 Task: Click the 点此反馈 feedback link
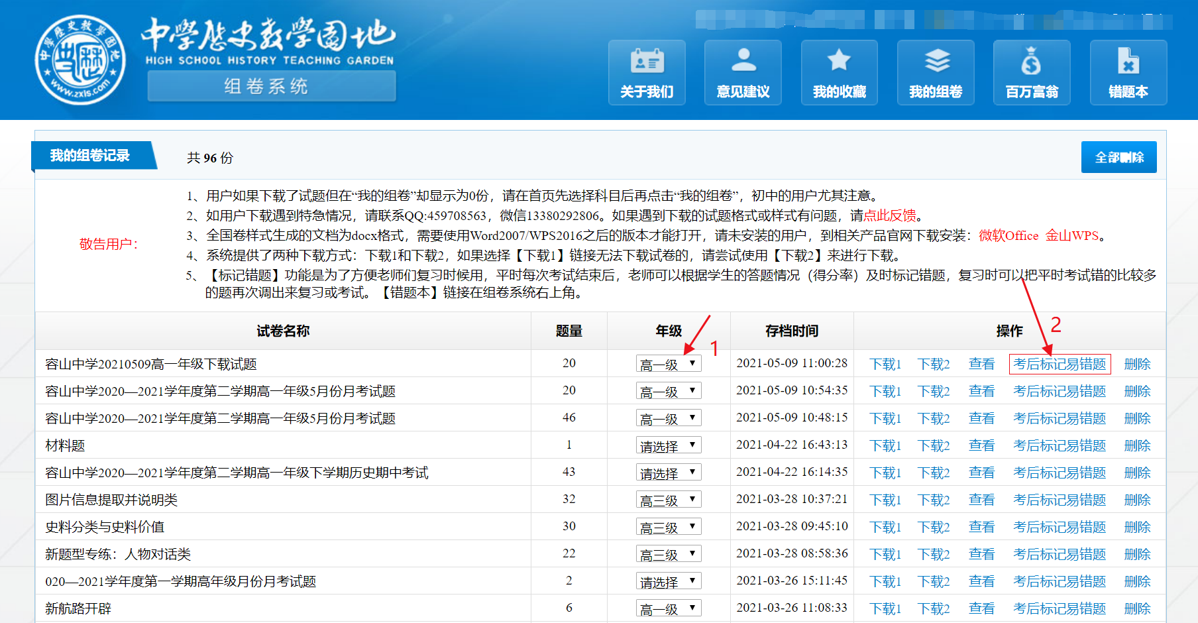tap(890, 215)
